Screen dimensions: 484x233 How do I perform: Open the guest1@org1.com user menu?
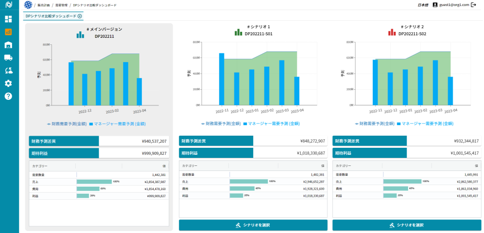click(x=451, y=5)
